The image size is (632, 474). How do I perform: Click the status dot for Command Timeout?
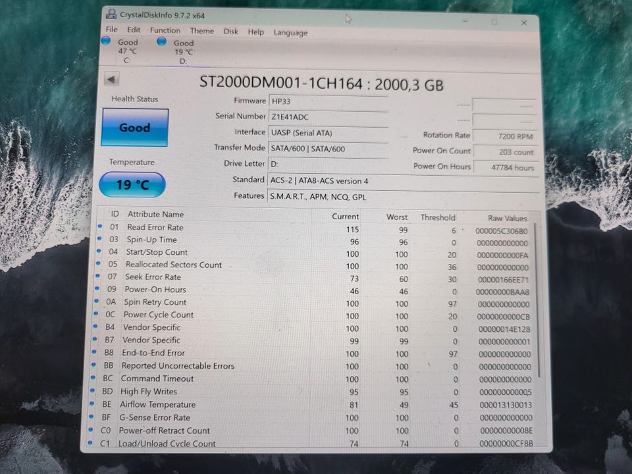pyautogui.click(x=93, y=377)
